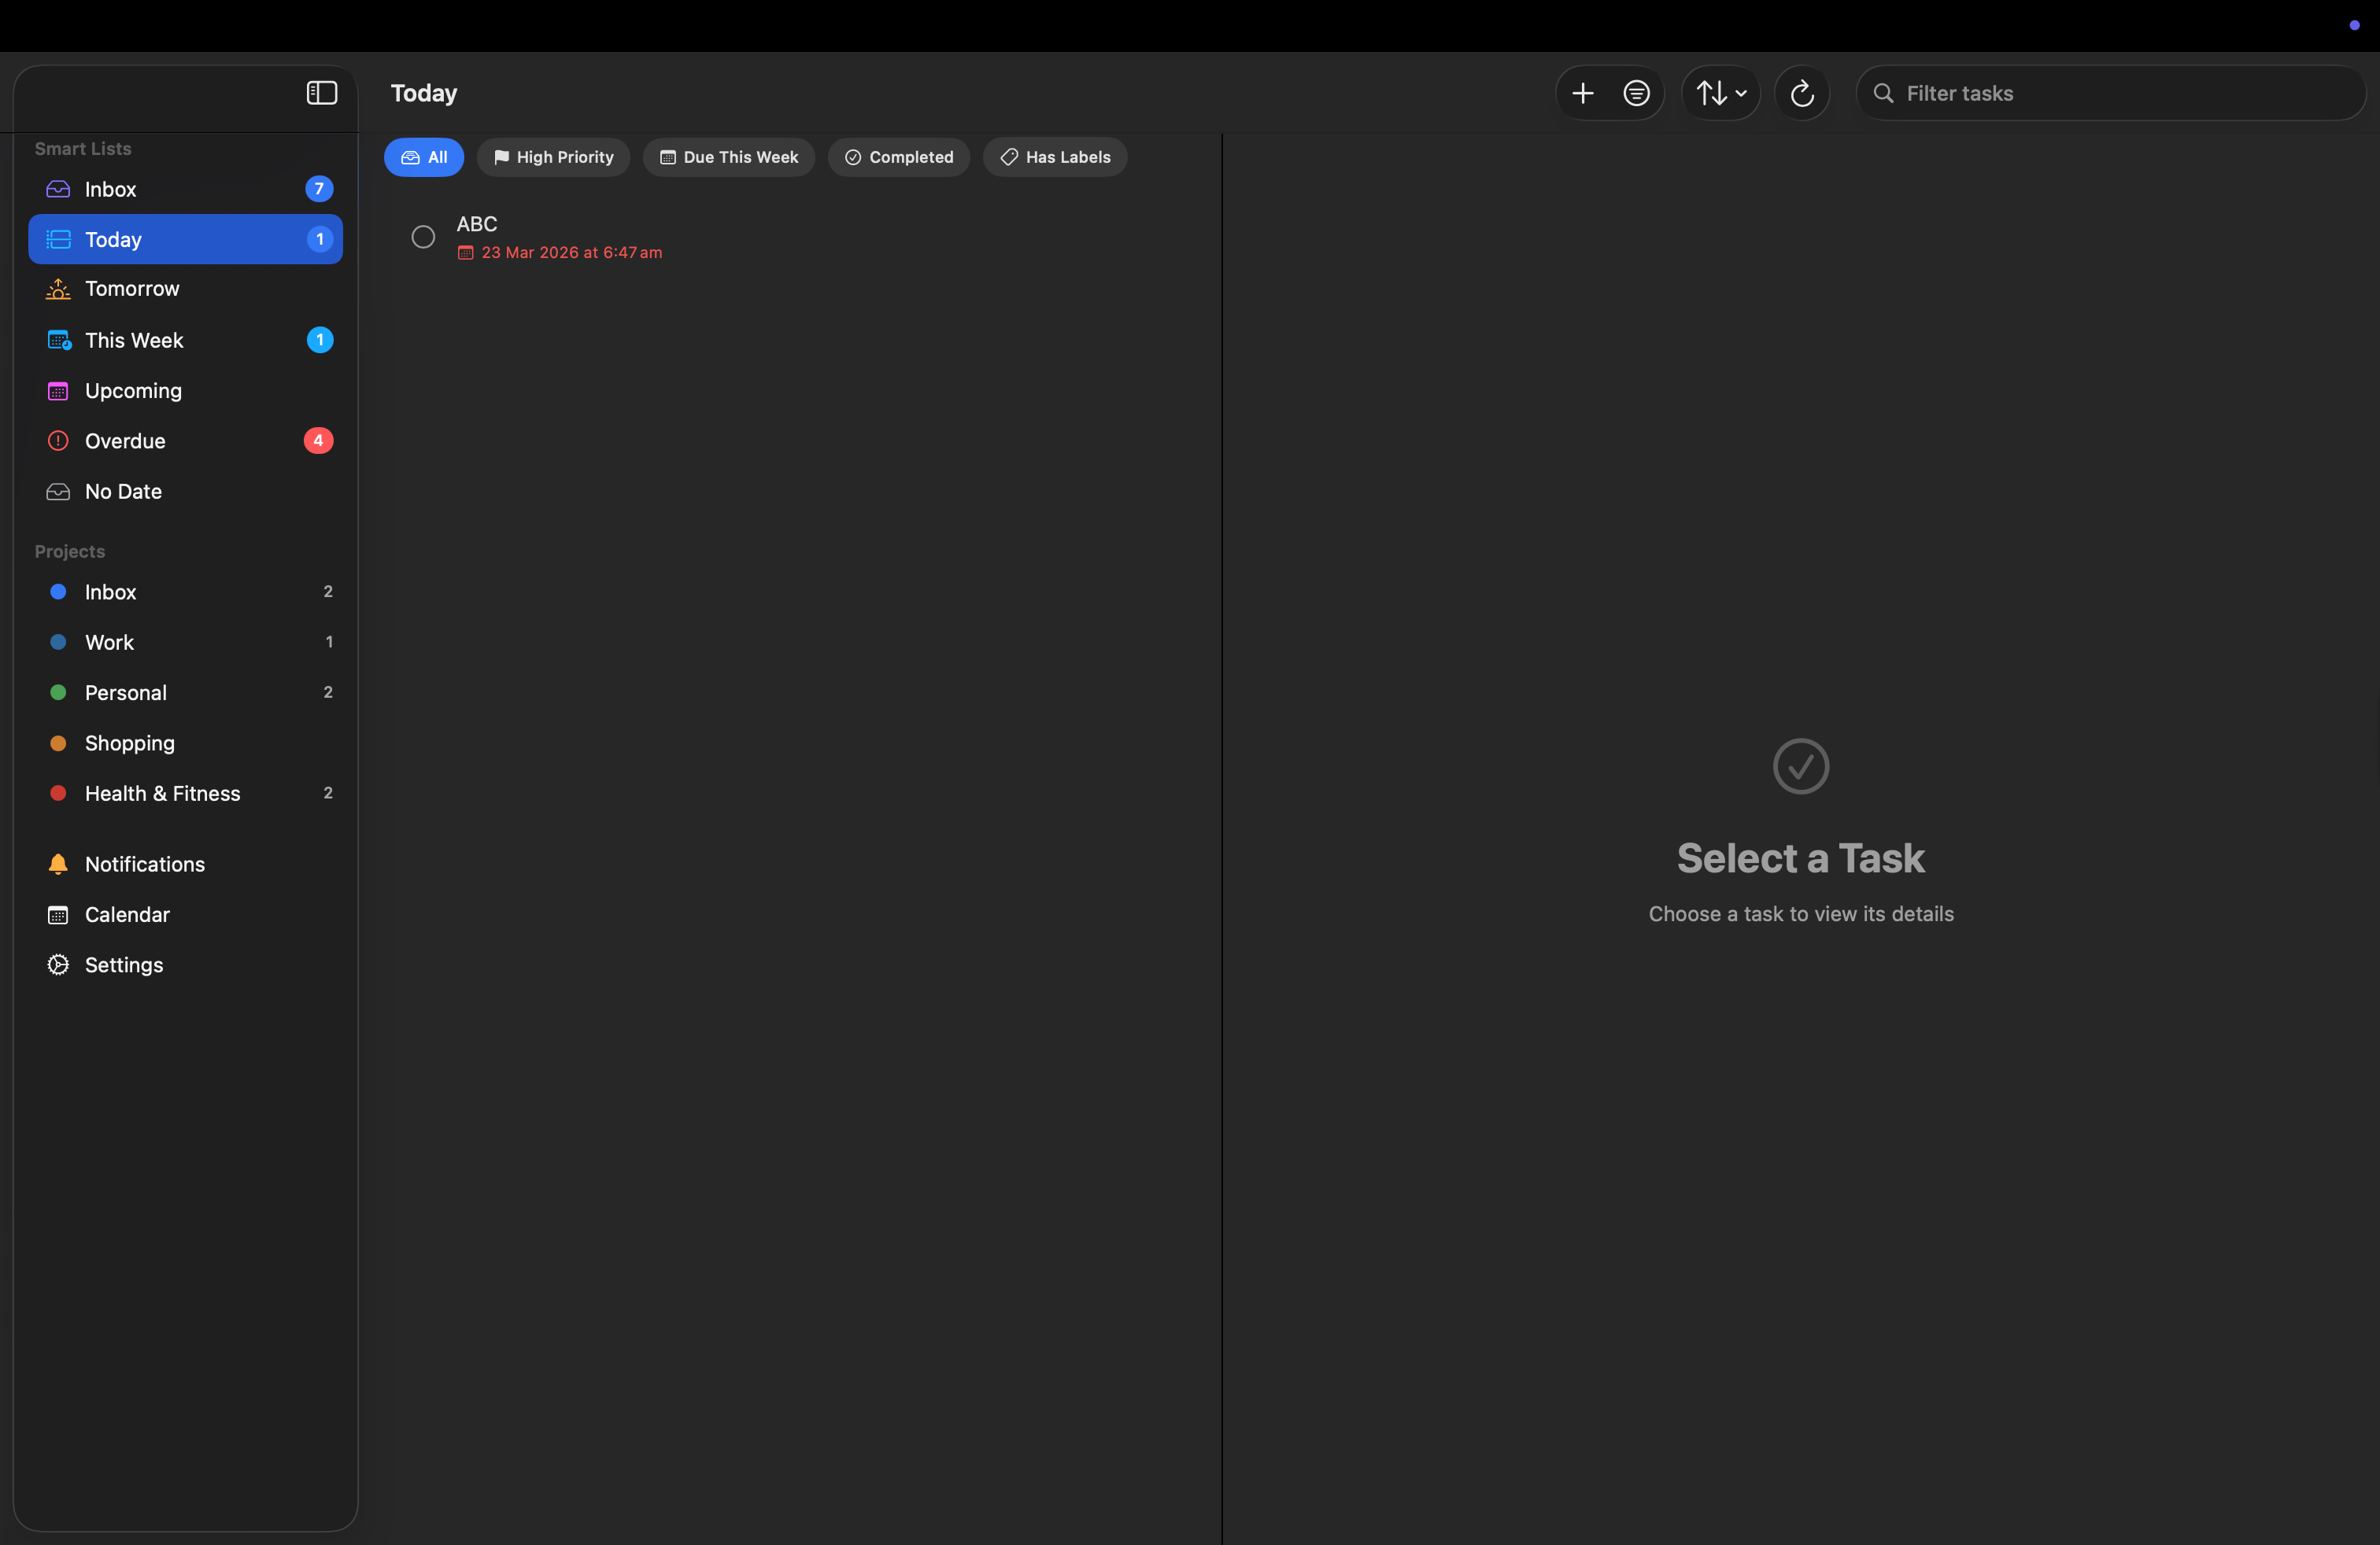Click the Overdue warning icon

(x=58, y=441)
